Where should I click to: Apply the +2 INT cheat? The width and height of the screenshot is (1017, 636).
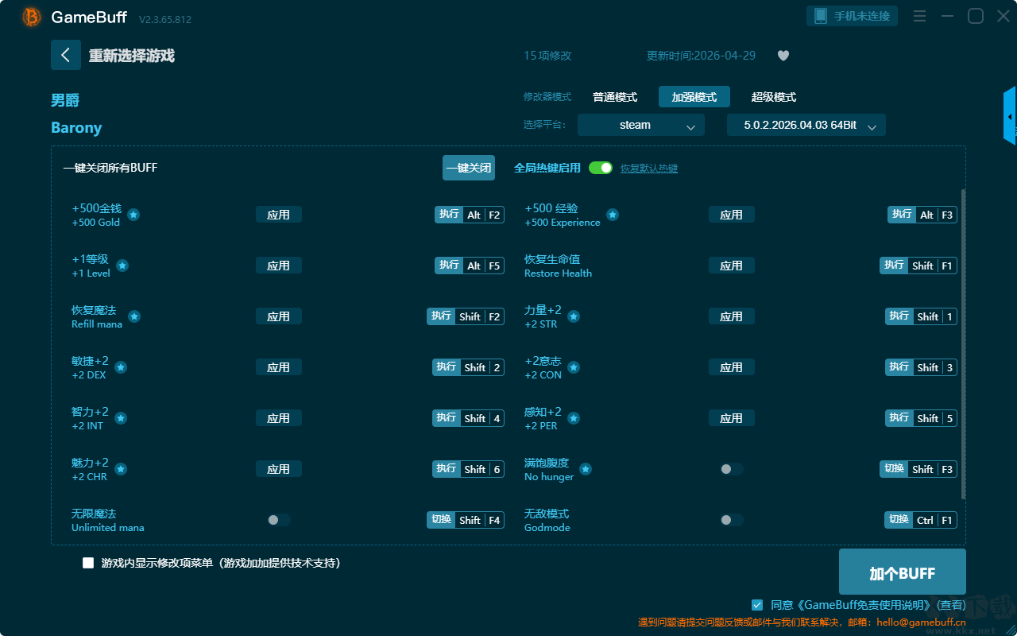click(x=279, y=418)
